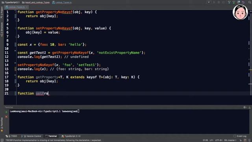Open Search Everywhere magnifier icon
Screen dimensions: 252x142
[x=250, y=2]
